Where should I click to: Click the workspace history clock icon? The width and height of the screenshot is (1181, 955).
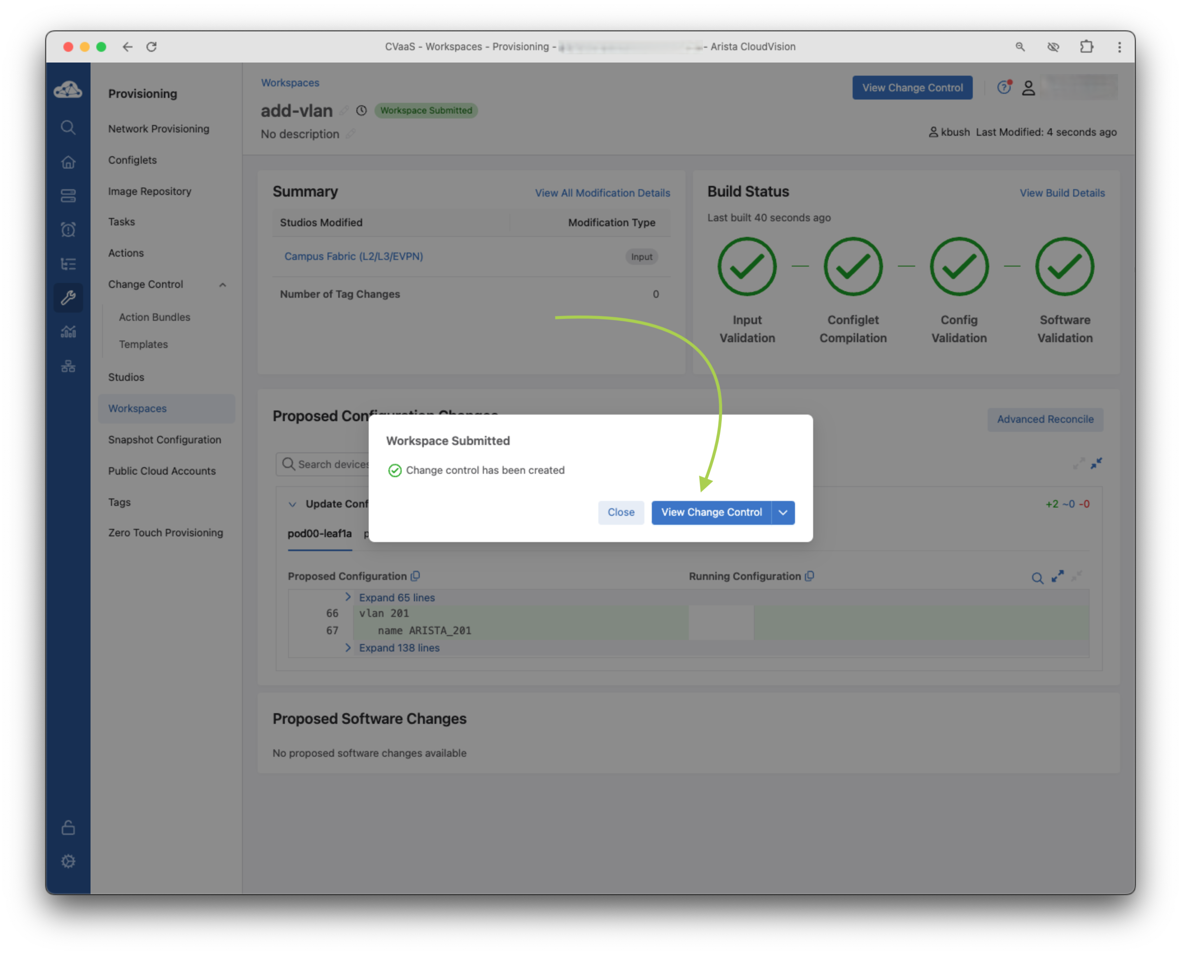pos(361,111)
